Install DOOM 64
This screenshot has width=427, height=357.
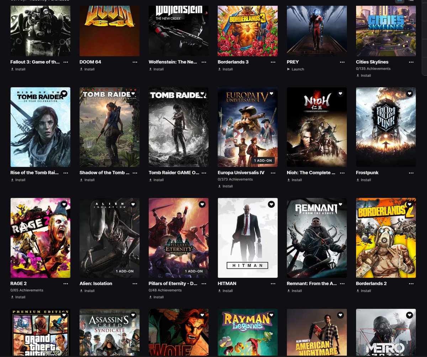[87, 69]
